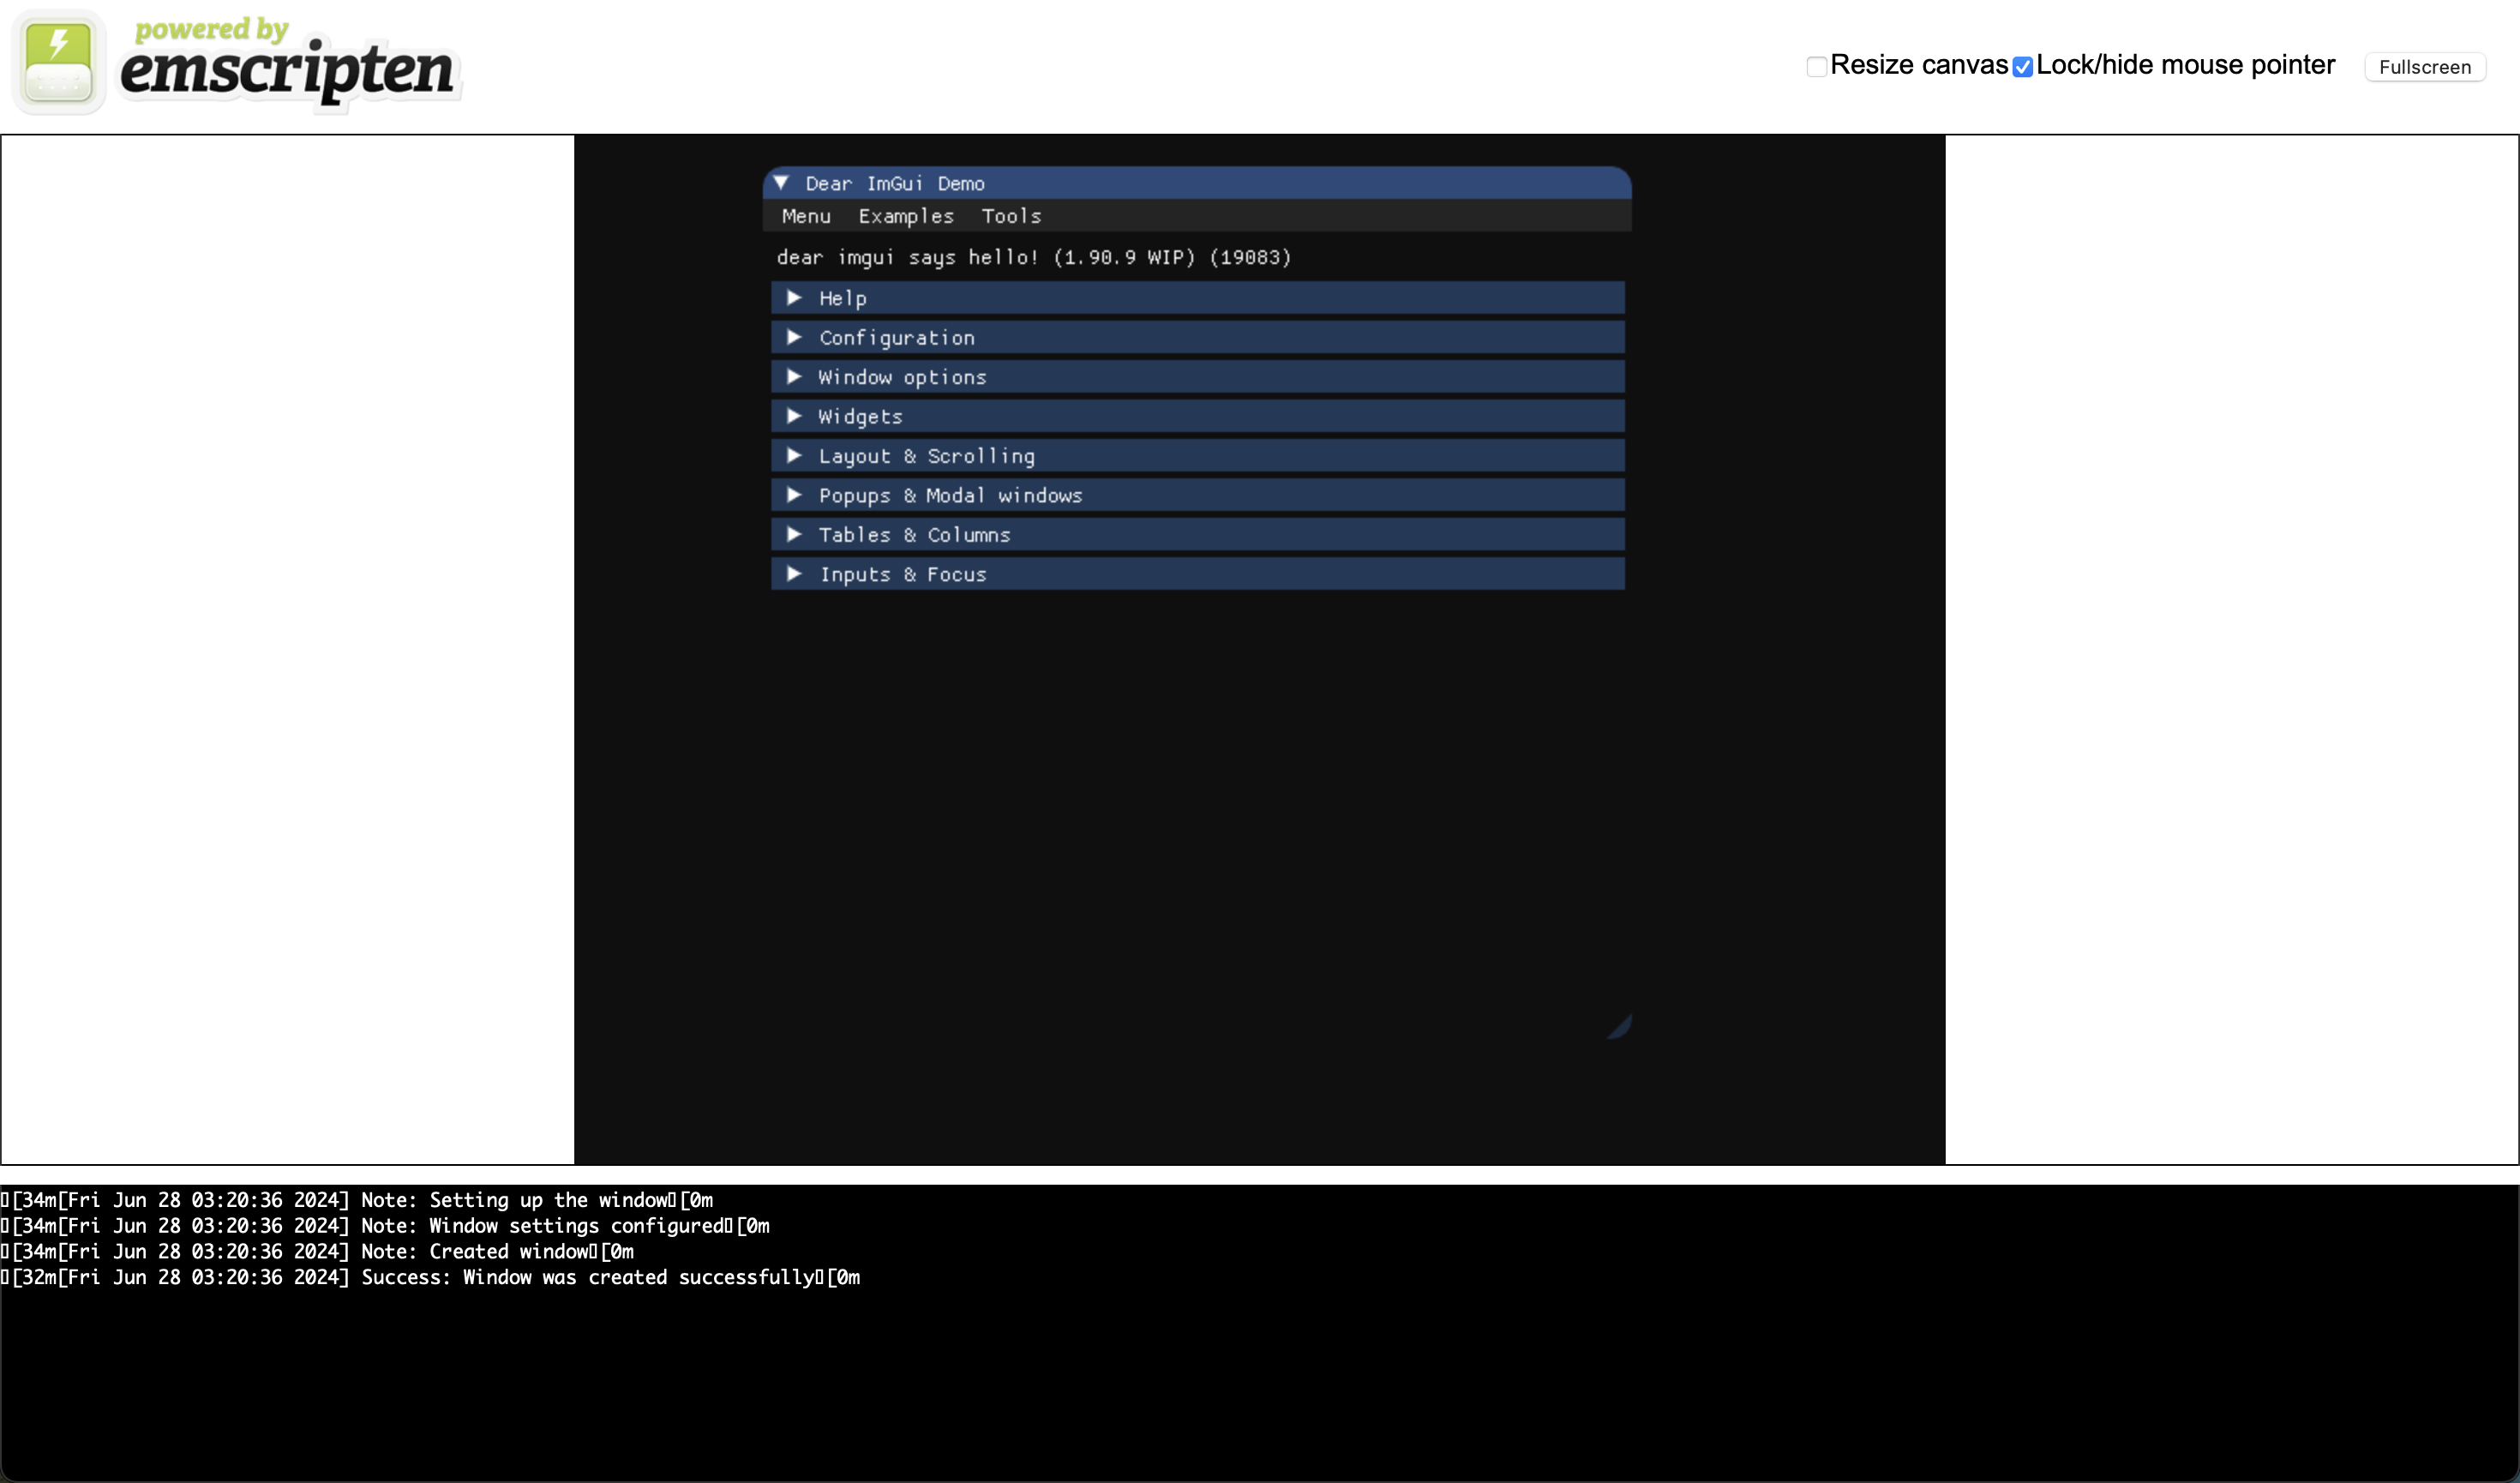Click the arrow icon beside Inputs & Focus
The height and width of the screenshot is (1483, 2520).
pyautogui.click(x=794, y=574)
